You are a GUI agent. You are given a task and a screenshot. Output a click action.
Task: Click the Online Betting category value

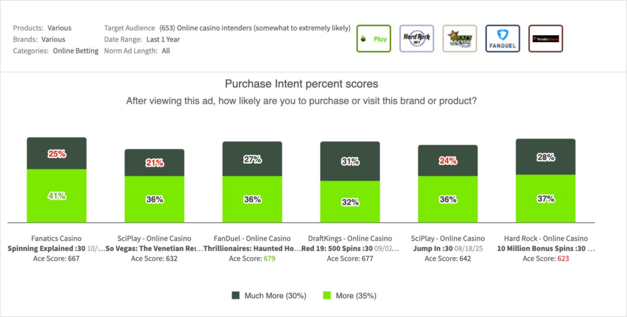[75, 51]
